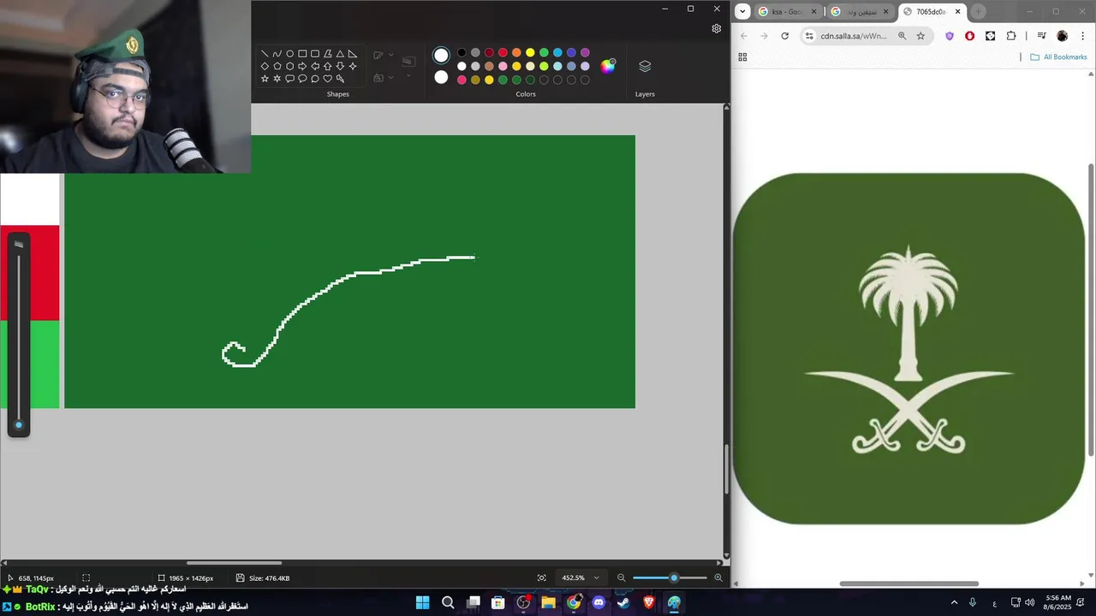
Task: Pick yellow color swatch in top row
Action: [x=530, y=52]
